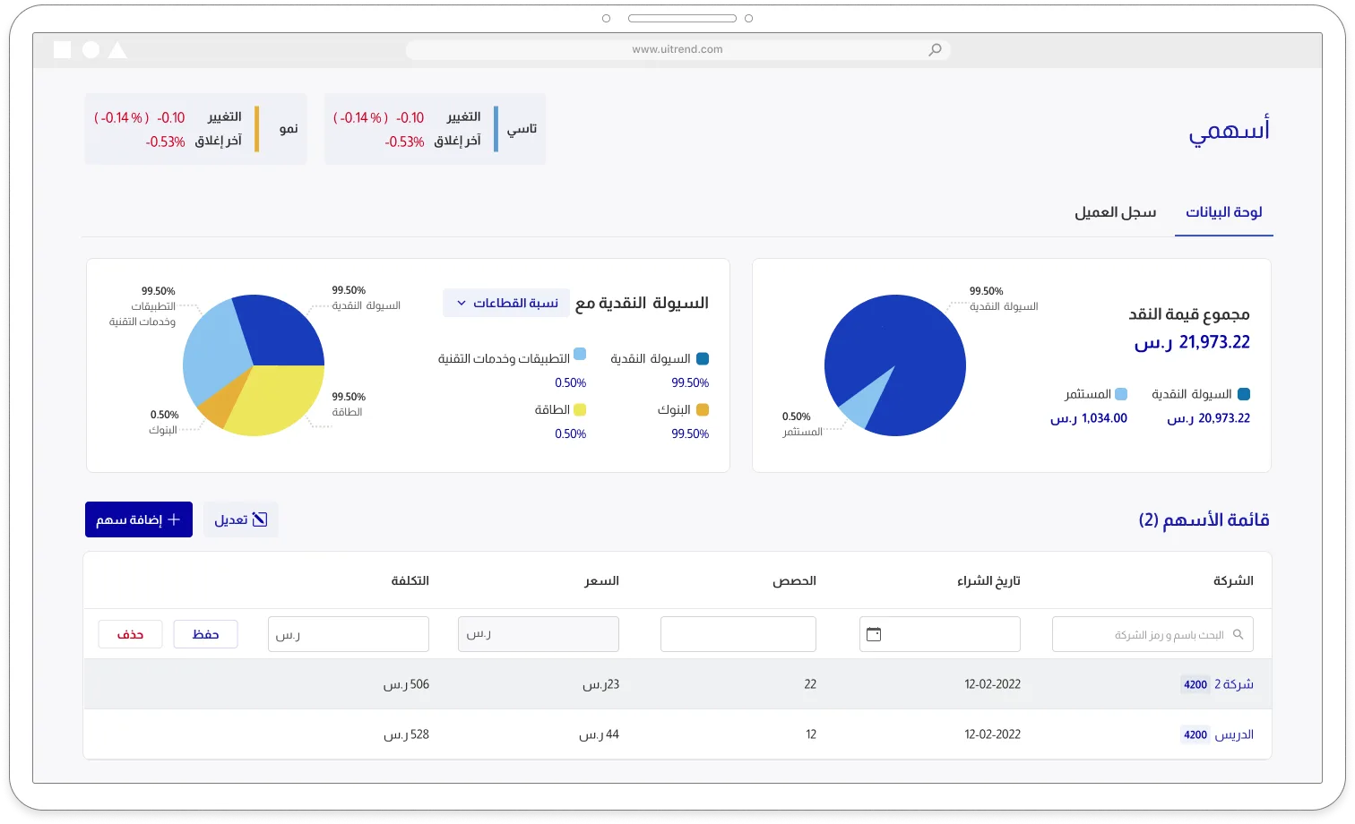Click the blue السيولة النقدية swatch in cash total legend
This screenshot has width=1355, height=824.
click(1244, 394)
